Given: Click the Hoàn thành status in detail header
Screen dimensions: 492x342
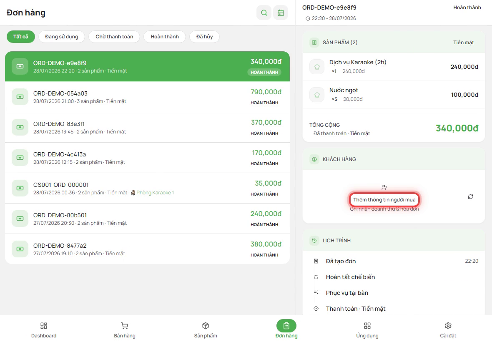Looking at the screenshot, I should coord(467,8).
